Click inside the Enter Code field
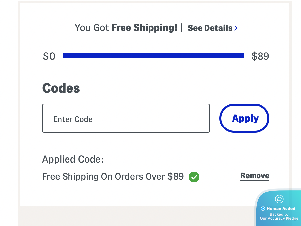The height and width of the screenshot is (226, 301). [126, 118]
